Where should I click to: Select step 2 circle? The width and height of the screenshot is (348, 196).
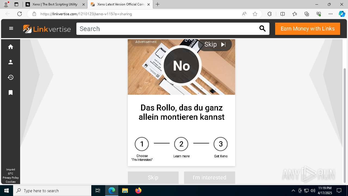(x=181, y=144)
